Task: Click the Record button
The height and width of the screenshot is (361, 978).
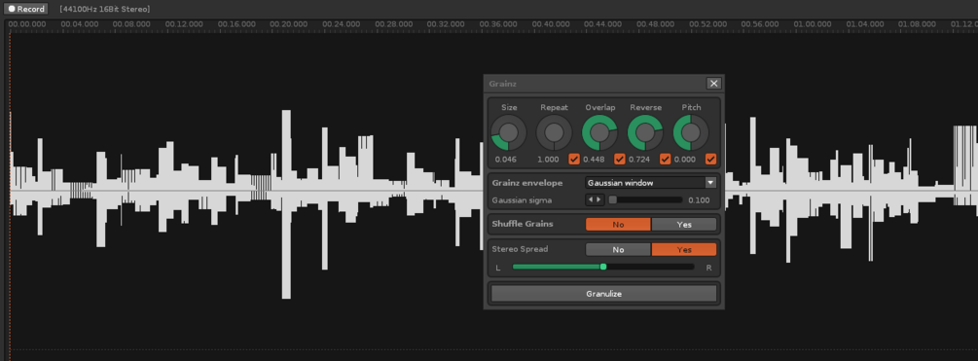Action: point(27,10)
